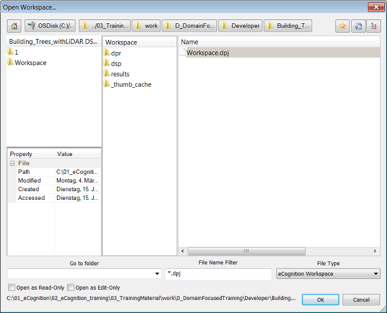Click the refresh folder view icon
This screenshot has width=387, height=313.
pyautogui.click(x=358, y=26)
